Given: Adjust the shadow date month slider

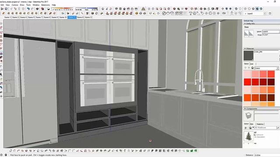Looking at the screenshot, I should (62, 9).
